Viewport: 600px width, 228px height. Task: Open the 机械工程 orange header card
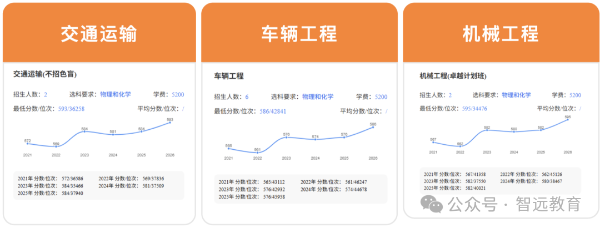[501, 33]
